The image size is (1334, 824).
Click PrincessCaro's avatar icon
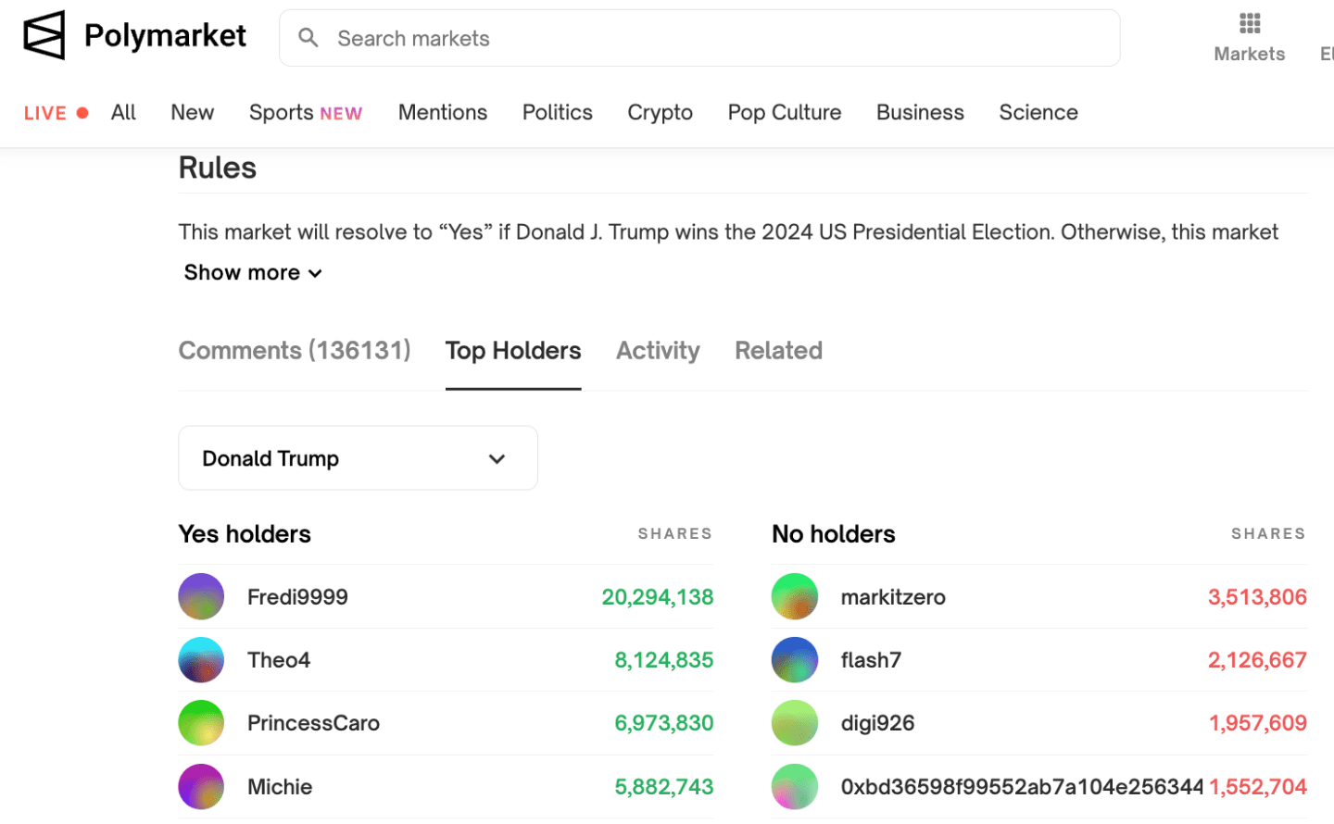pos(201,723)
